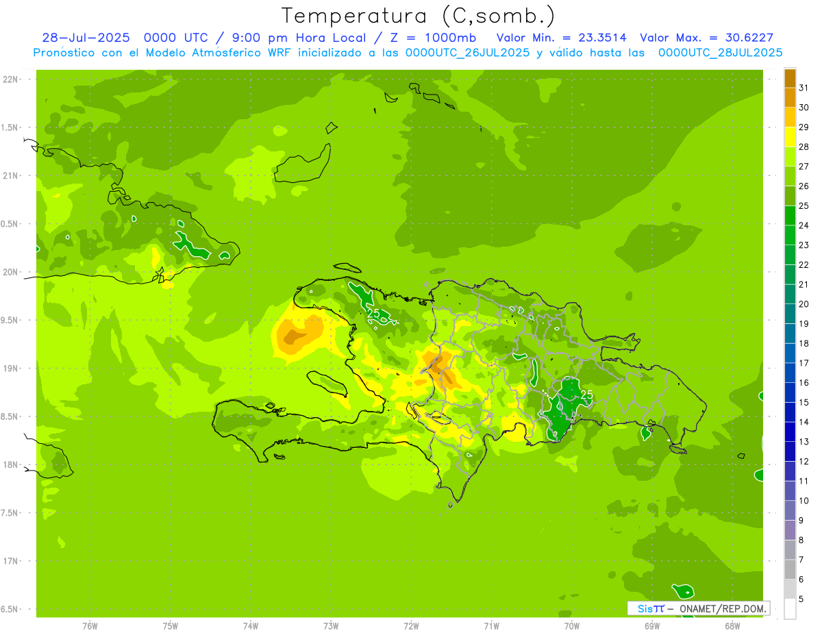Click the legend value "10"

point(804,501)
